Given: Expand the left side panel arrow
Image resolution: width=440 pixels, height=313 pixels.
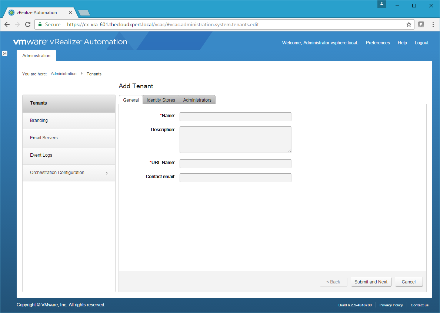Looking at the screenshot, I should click(4, 53).
